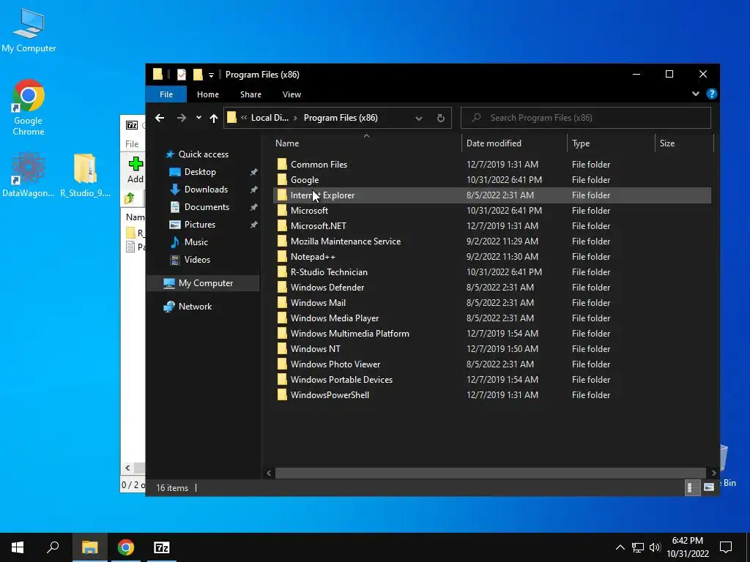
Task: Open Desktop in navigation pane
Action: [x=200, y=172]
